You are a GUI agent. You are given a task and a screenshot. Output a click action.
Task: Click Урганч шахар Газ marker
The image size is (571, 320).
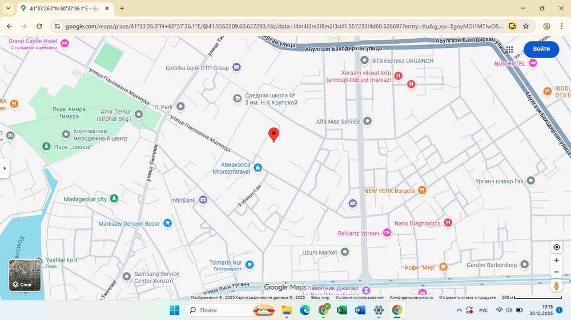[x=531, y=180]
